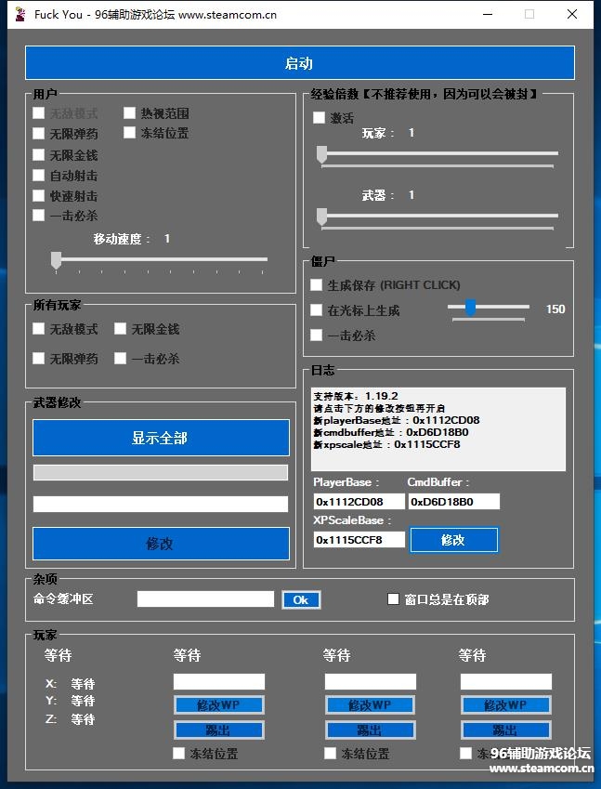The image size is (601, 789).
Task: Toggle 生成保存 (RIGHT CLICK) checkbox
Action: (317, 284)
